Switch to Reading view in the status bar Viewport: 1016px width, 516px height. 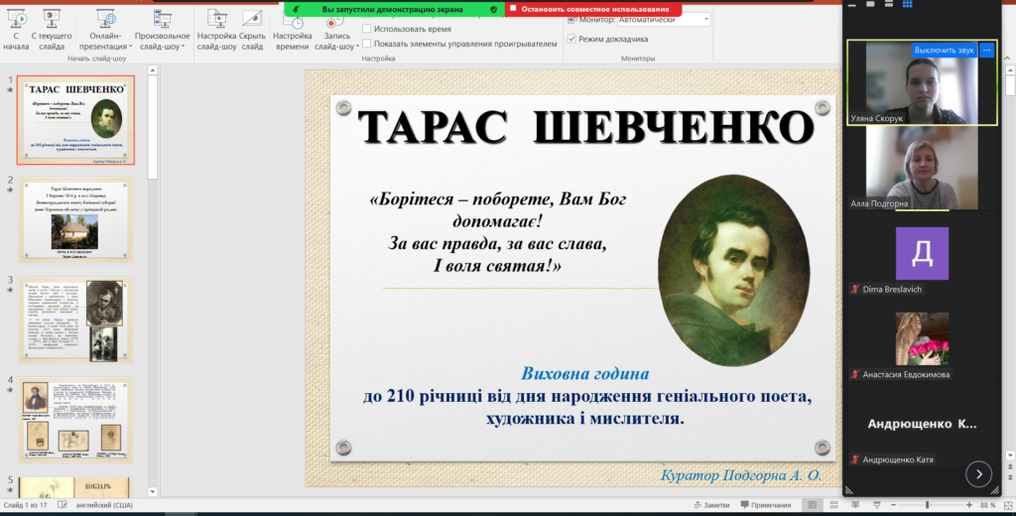pyautogui.click(x=855, y=505)
